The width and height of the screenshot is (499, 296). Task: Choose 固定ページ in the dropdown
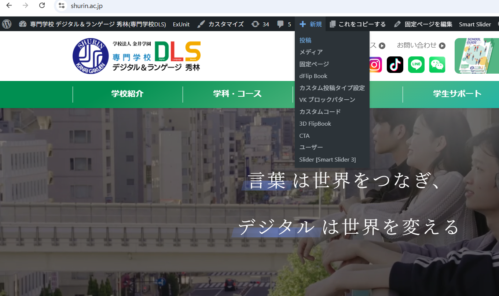tap(314, 64)
